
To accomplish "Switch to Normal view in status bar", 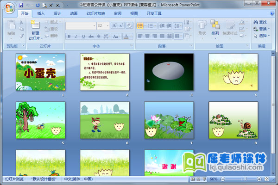I will [192, 179].
